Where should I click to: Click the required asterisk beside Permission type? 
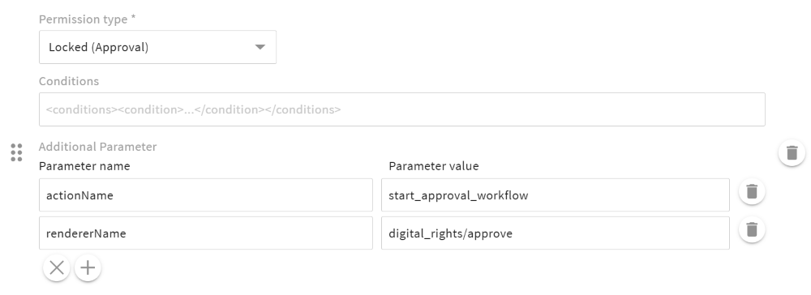coord(133,19)
